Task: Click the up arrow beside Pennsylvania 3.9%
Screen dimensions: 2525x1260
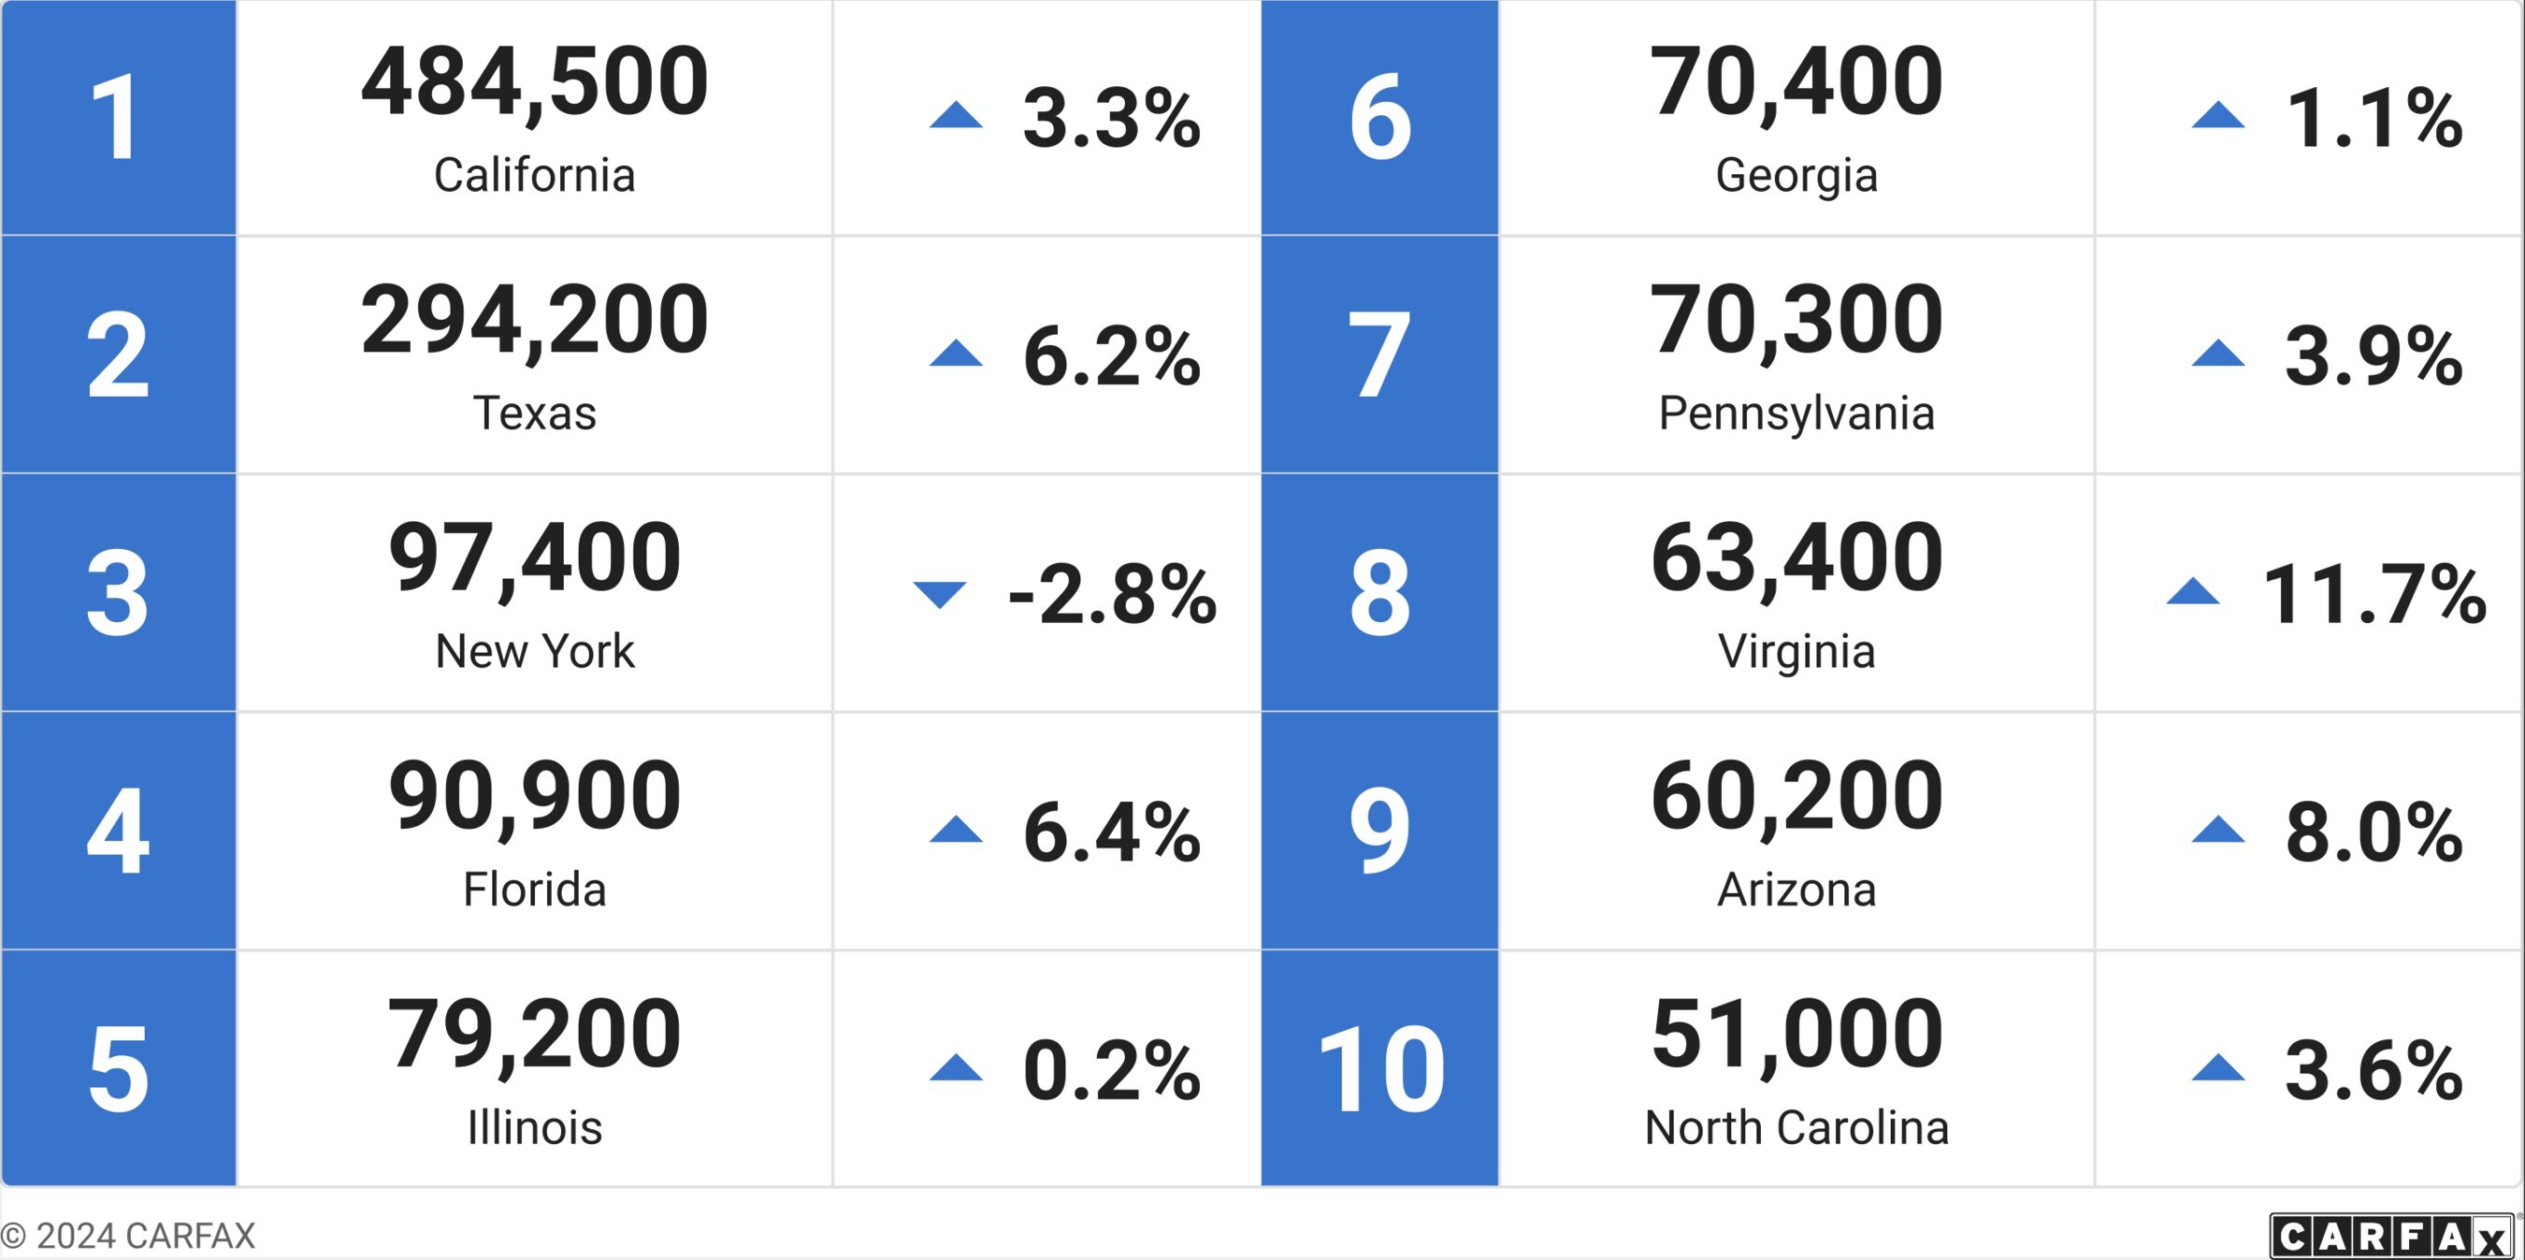Action: (x=2218, y=354)
